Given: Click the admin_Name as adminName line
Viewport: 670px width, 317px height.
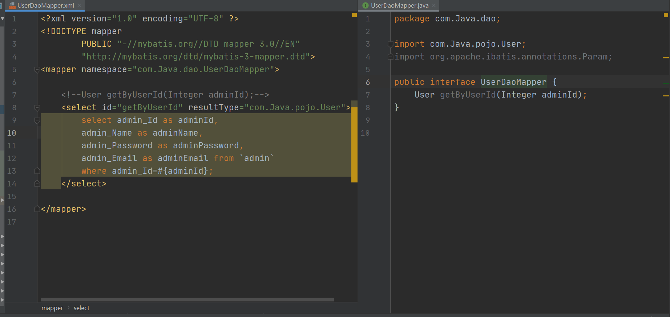Looking at the screenshot, I should click(x=142, y=133).
